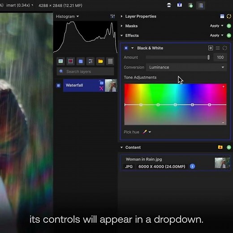Click the Woman in Rain.jpg content thumbnail
The height and width of the screenshot is (233, 233).
[x=222, y=163]
